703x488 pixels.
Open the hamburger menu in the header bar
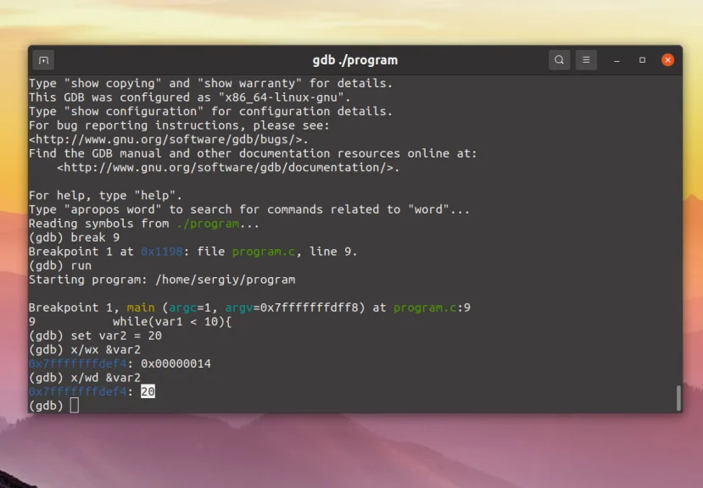(586, 59)
